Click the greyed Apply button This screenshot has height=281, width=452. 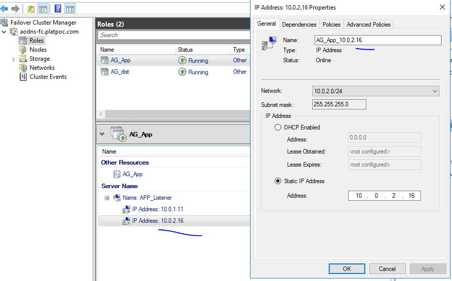[x=428, y=269]
